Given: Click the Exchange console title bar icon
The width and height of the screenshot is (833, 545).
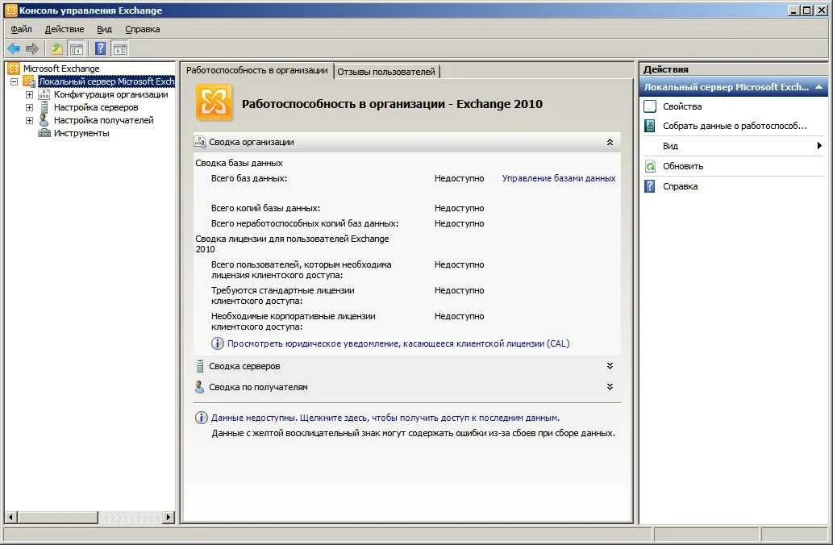Looking at the screenshot, I should (x=10, y=10).
